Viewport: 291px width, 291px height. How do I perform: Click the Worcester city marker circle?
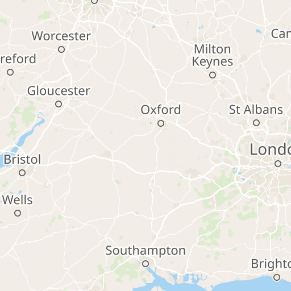tap(61, 49)
